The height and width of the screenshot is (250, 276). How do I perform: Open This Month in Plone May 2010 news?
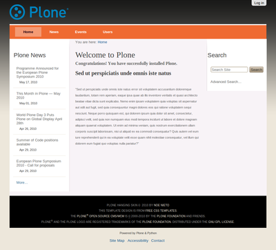[x=39, y=95]
